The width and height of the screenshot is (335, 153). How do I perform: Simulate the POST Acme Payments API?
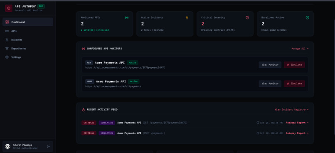pos(294,84)
